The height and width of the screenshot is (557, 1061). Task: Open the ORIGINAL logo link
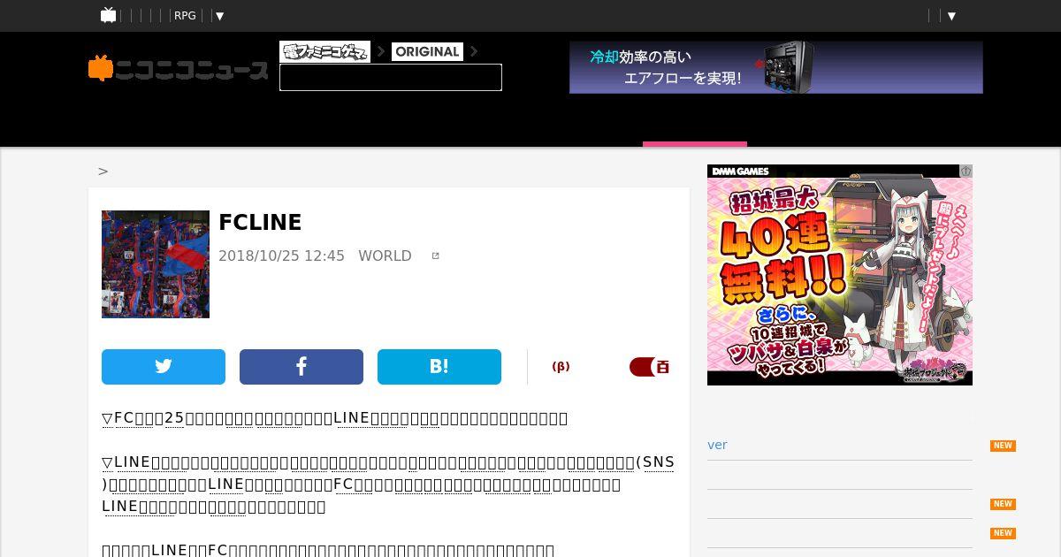(x=428, y=51)
